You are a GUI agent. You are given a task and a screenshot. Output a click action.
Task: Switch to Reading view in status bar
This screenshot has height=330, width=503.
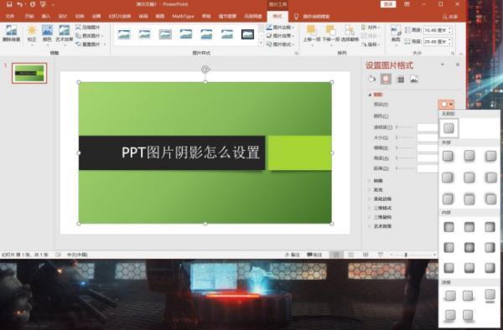366,255
